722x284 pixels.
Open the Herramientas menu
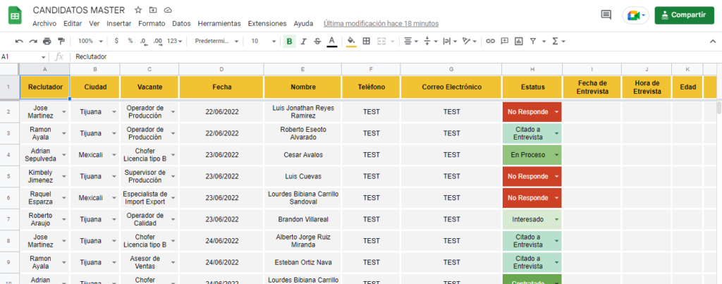[219, 23]
